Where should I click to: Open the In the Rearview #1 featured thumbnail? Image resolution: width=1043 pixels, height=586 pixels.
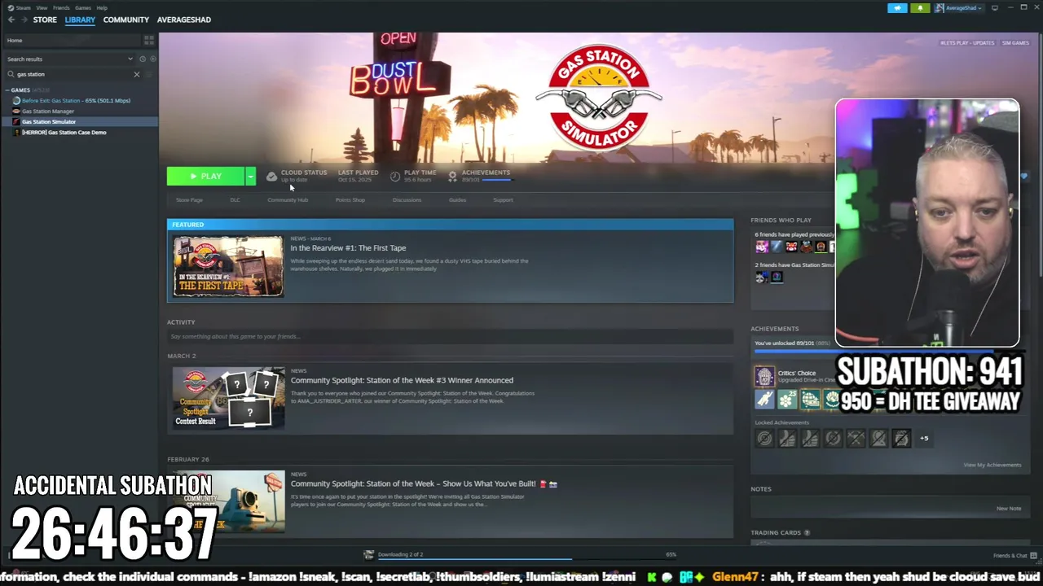click(228, 266)
